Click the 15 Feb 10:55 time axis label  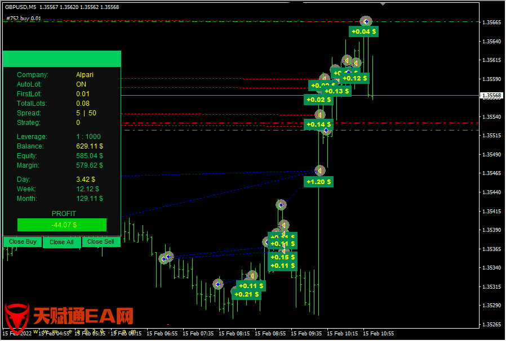pyautogui.click(x=378, y=333)
